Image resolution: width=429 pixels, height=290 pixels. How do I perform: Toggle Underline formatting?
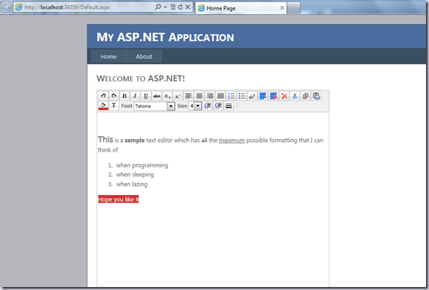pos(146,96)
